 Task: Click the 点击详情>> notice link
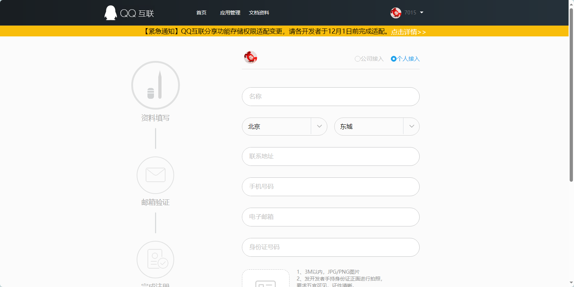coord(408,32)
